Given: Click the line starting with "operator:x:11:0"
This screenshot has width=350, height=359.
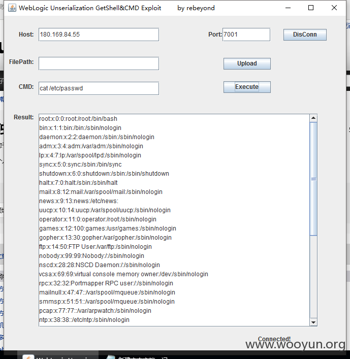Looking at the screenshot, I should pyautogui.click(x=98, y=219).
